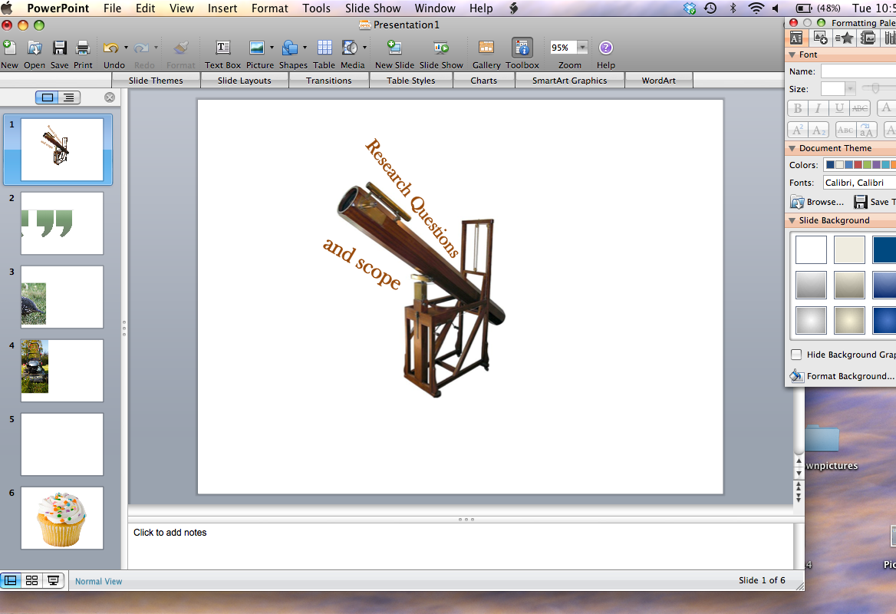Open the WordArt tab
896x614 pixels.
[x=659, y=81]
